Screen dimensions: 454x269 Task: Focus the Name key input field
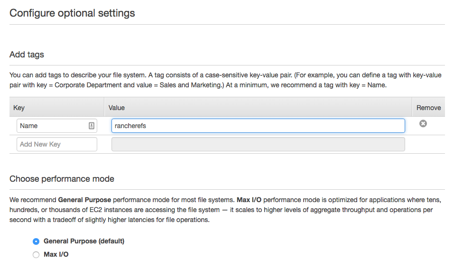[x=52, y=126]
